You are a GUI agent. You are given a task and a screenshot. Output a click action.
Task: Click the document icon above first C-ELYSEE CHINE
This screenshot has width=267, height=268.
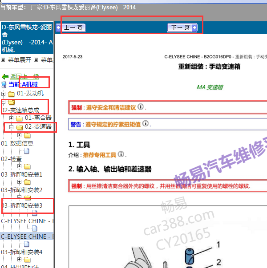(x=35, y=213)
